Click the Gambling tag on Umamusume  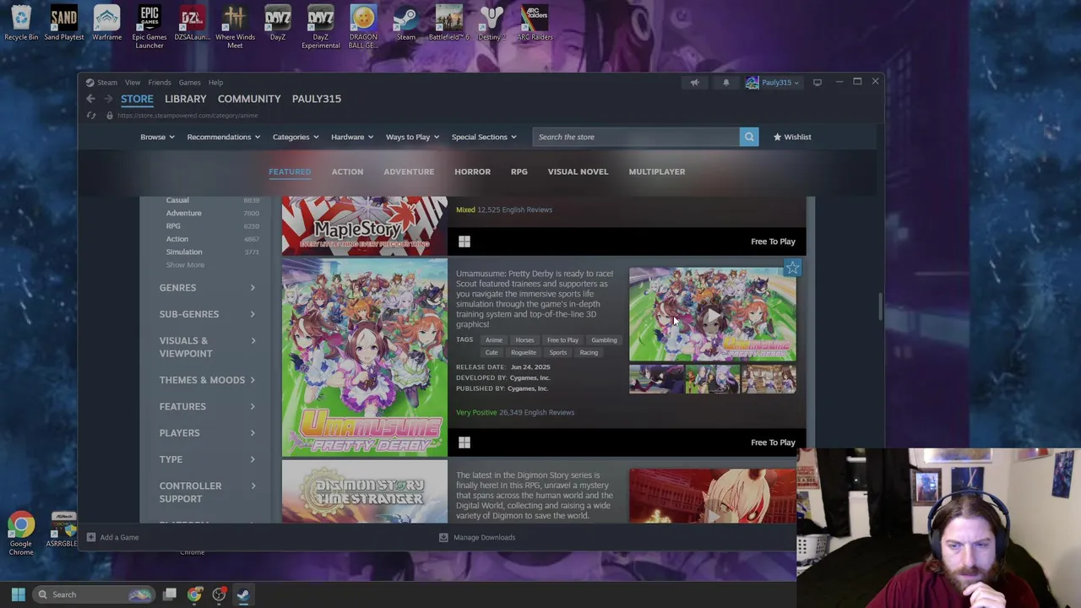pos(604,340)
